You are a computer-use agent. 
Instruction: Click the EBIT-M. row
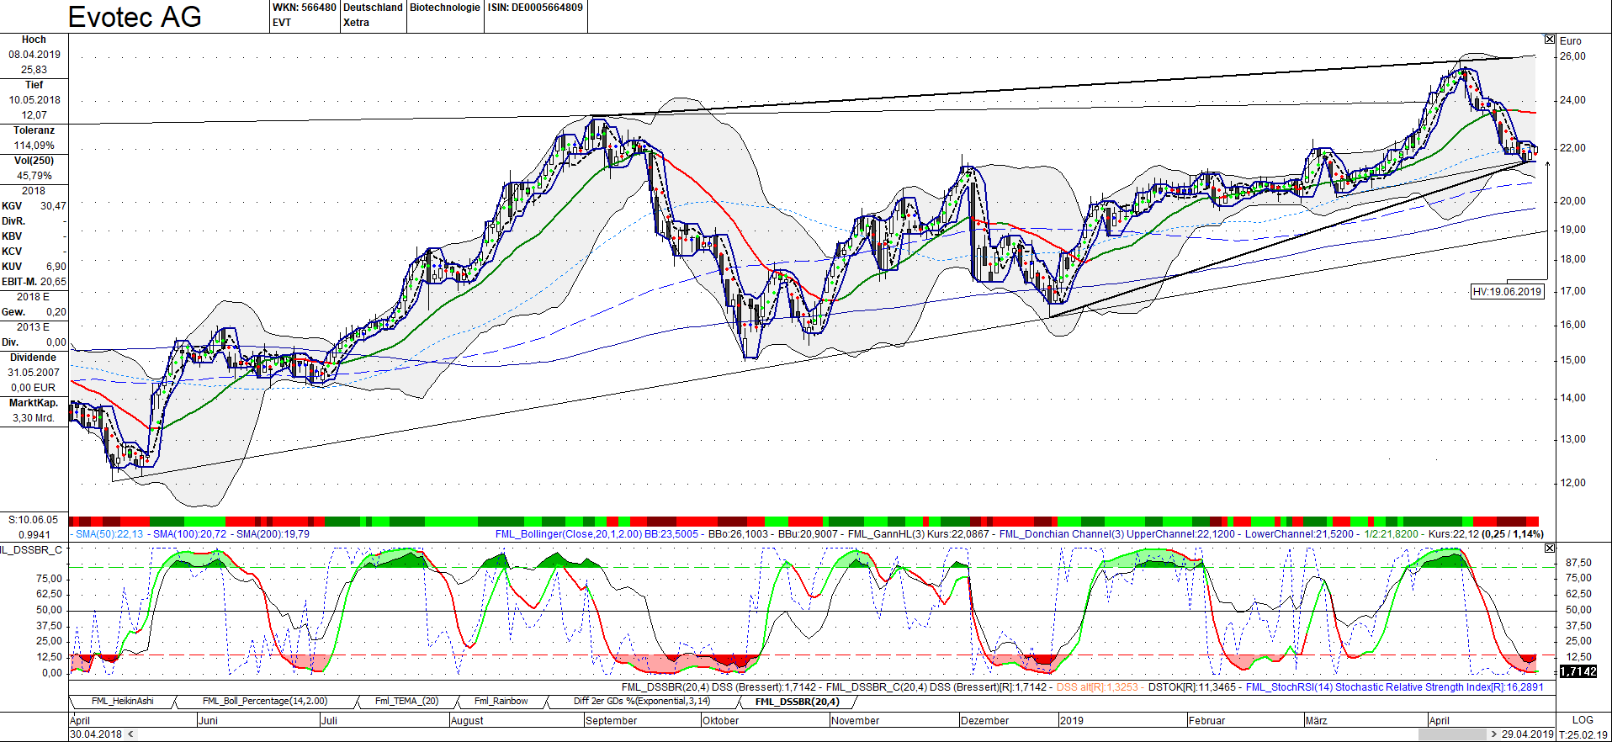(34, 282)
